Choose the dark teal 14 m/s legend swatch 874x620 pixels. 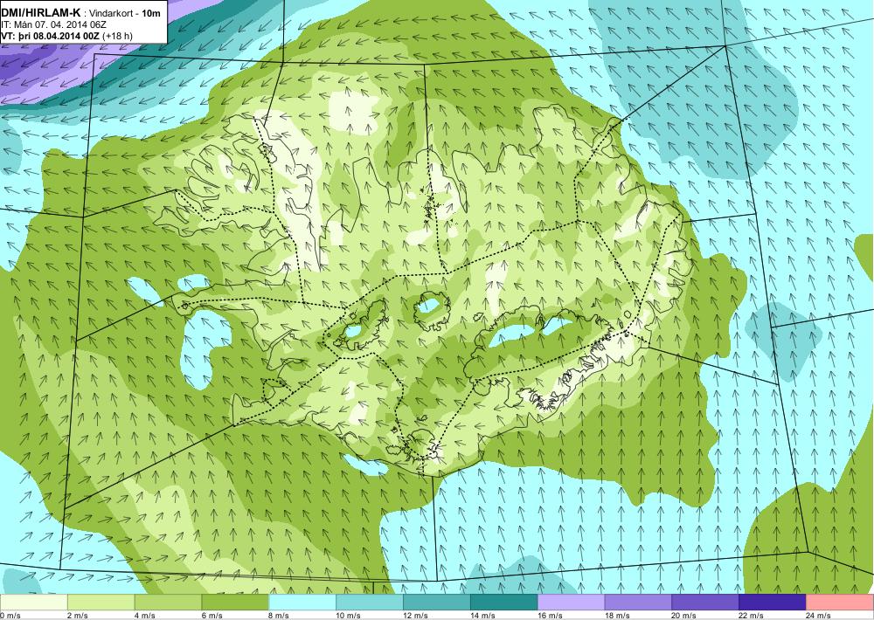504,603
